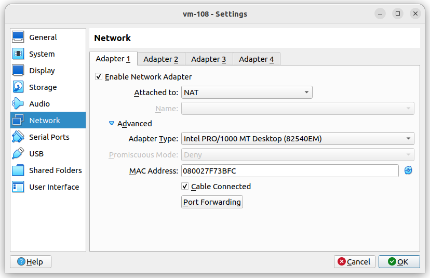Click the Port Forwarding button

(212, 202)
